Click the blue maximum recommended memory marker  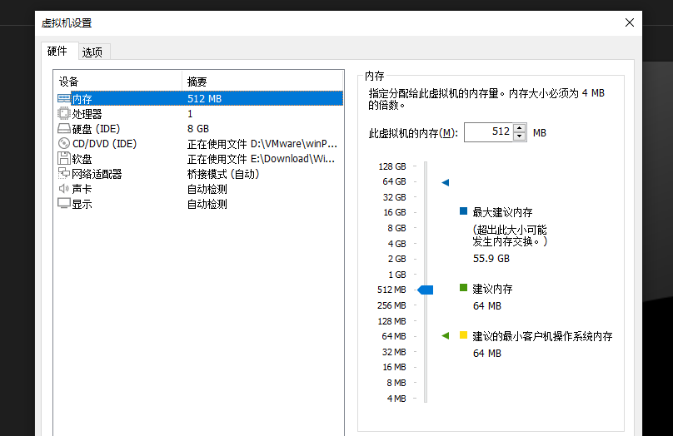tap(445, 182)
